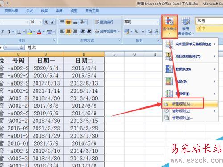Toggle center horizontal alignment

click(x=69, y=32)
